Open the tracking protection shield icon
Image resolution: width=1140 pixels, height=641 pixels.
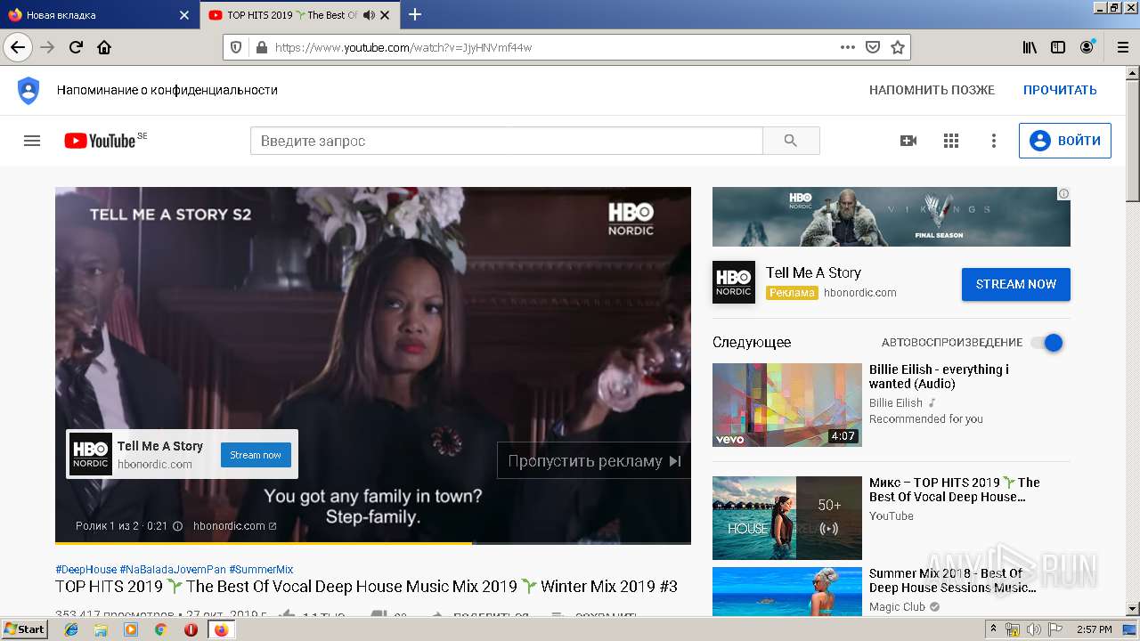(236, 47)
